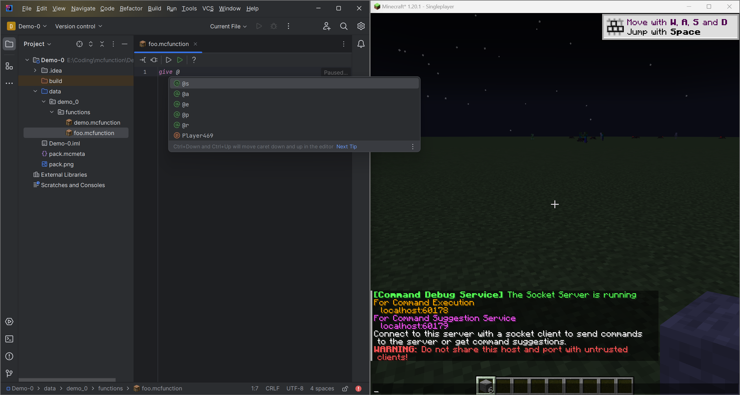
Task: Toggle Project panel visibility
Action: point(9,44)
